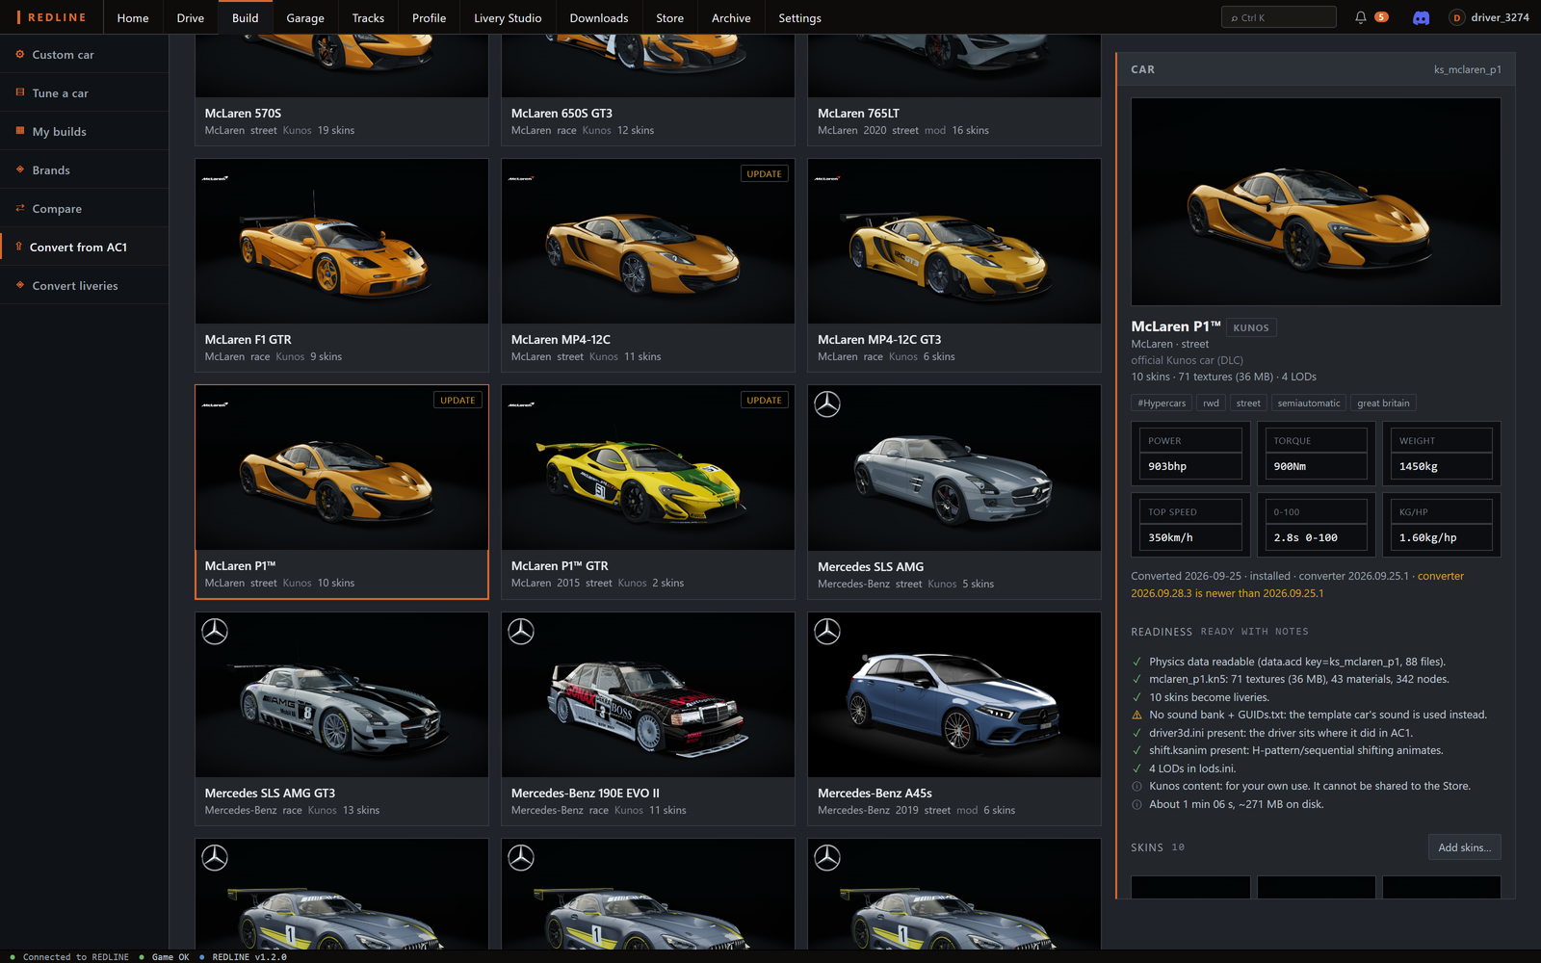Click the Convert liveries icon
The width and height of the screenshot is (1541, 963).
pos(20,285)
